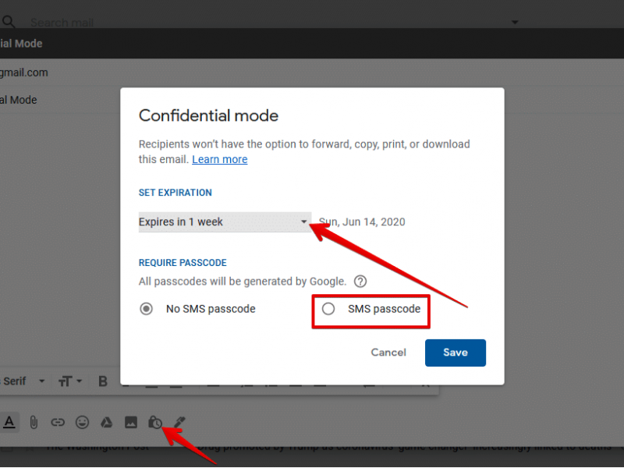Toggle confidential mode lock-clock icon

click(x=155, y=422)
